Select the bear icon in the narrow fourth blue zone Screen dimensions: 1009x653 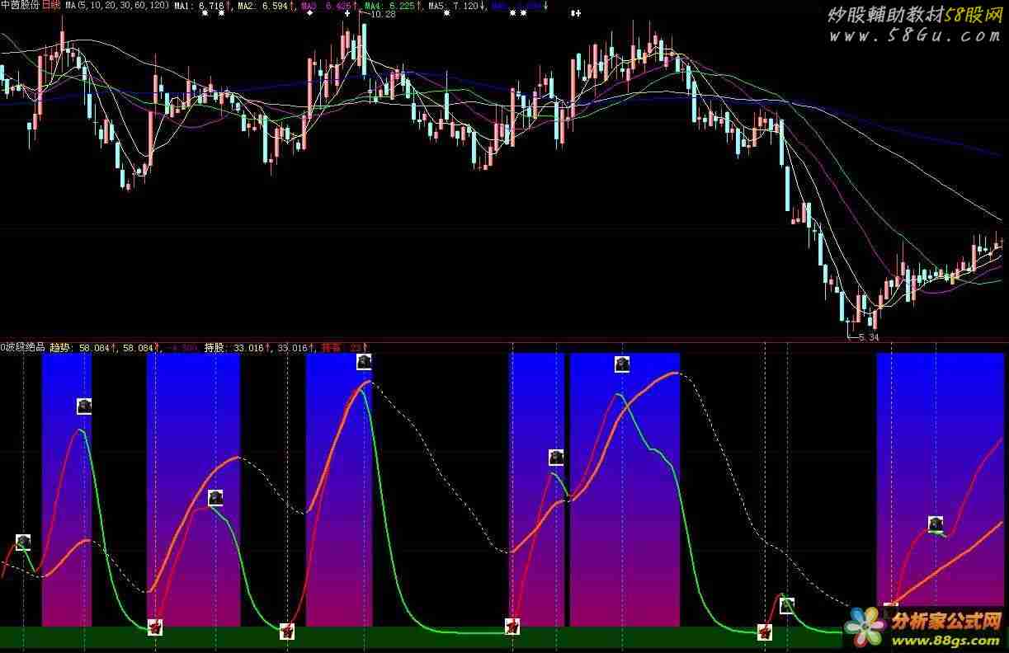click(557, 457)
